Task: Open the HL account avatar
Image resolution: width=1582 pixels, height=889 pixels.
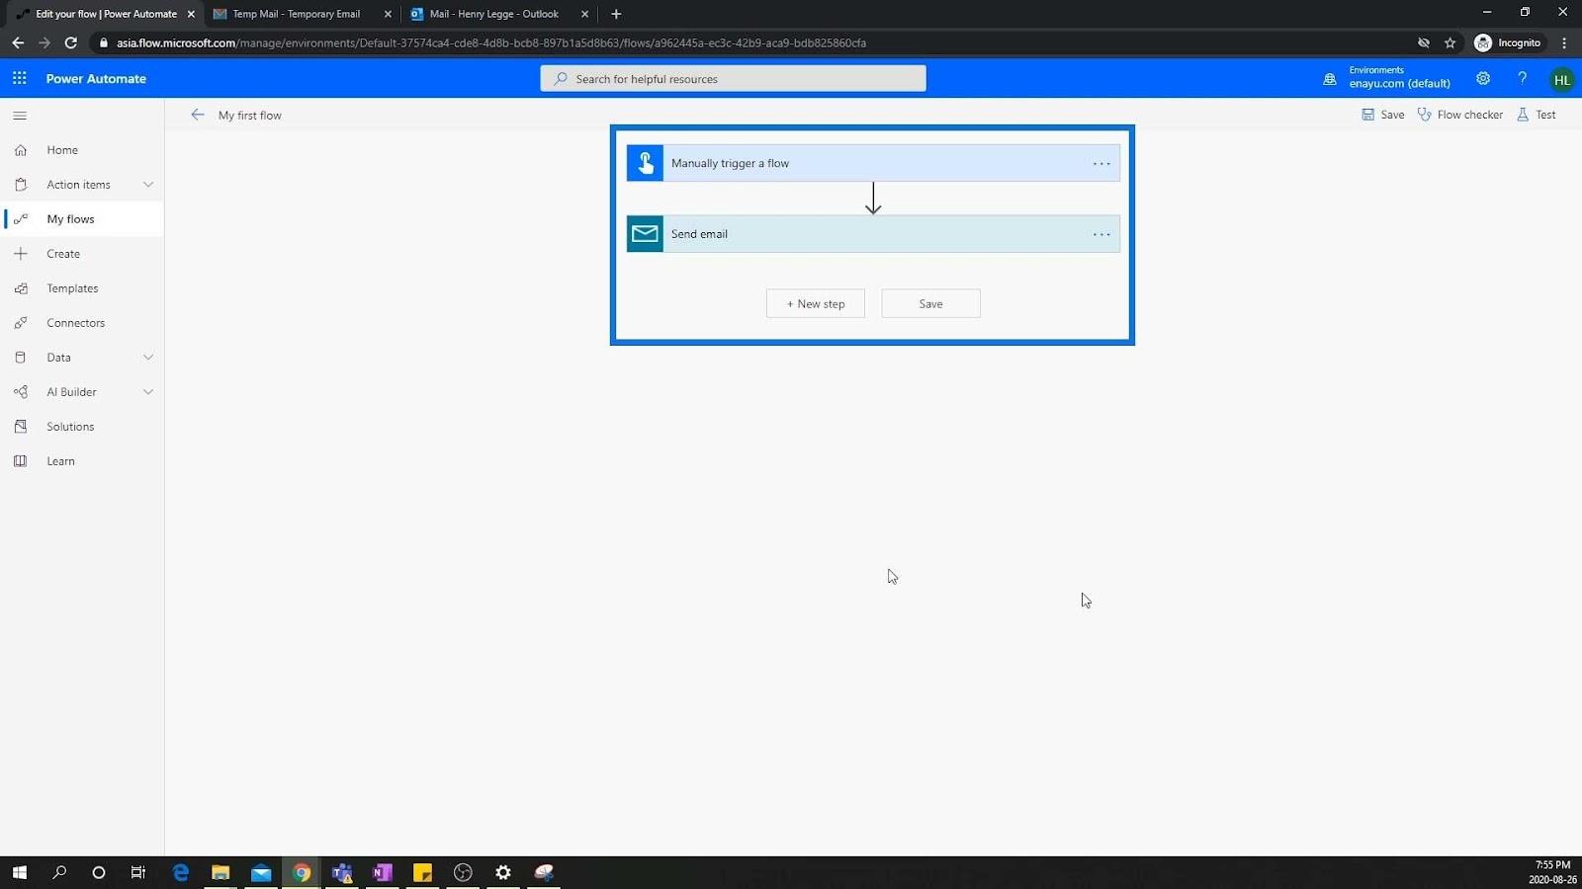Action: (1562, 79)
